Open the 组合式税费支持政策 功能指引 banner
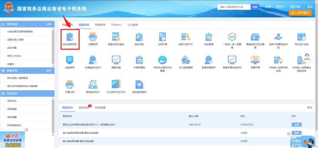Screen dimensions: 318x148 pos(12,140)
